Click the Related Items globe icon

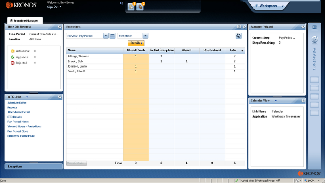click(x=314, y=39)
